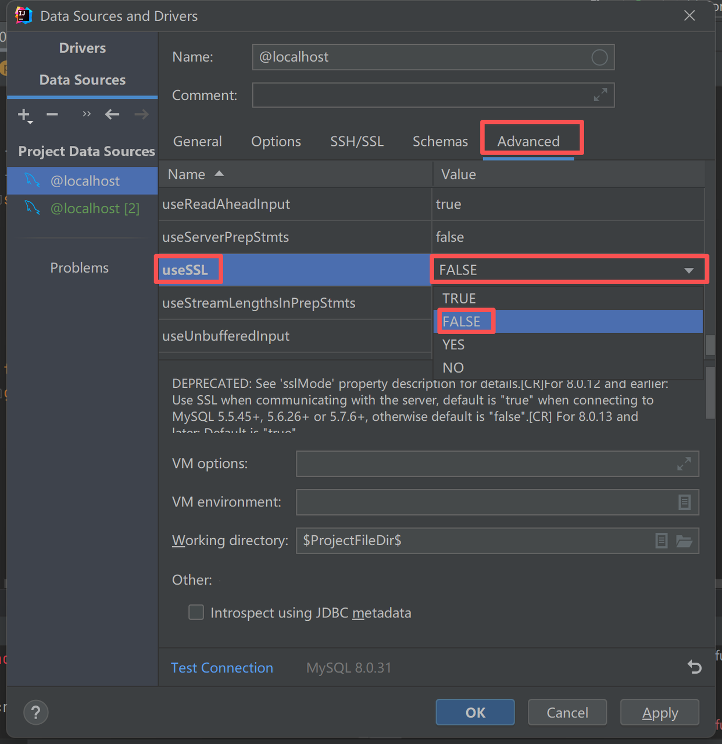Click the true value of useReadAheadInput
This screenshot has height=744, width=722.
click(448, 204)
